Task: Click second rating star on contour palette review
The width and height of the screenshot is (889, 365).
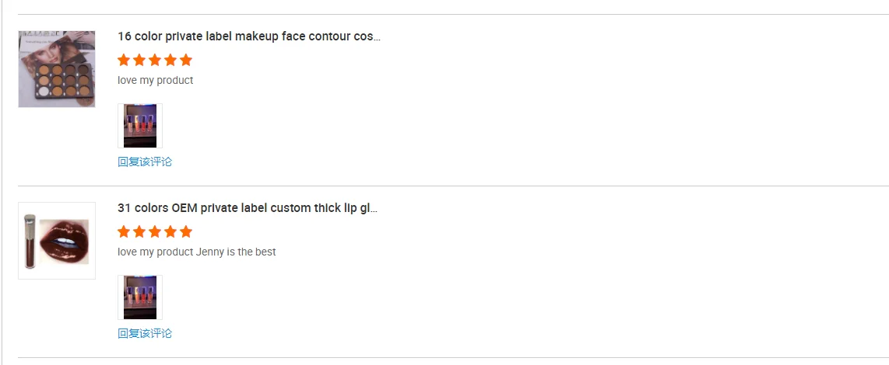Action: pos(139,61)
